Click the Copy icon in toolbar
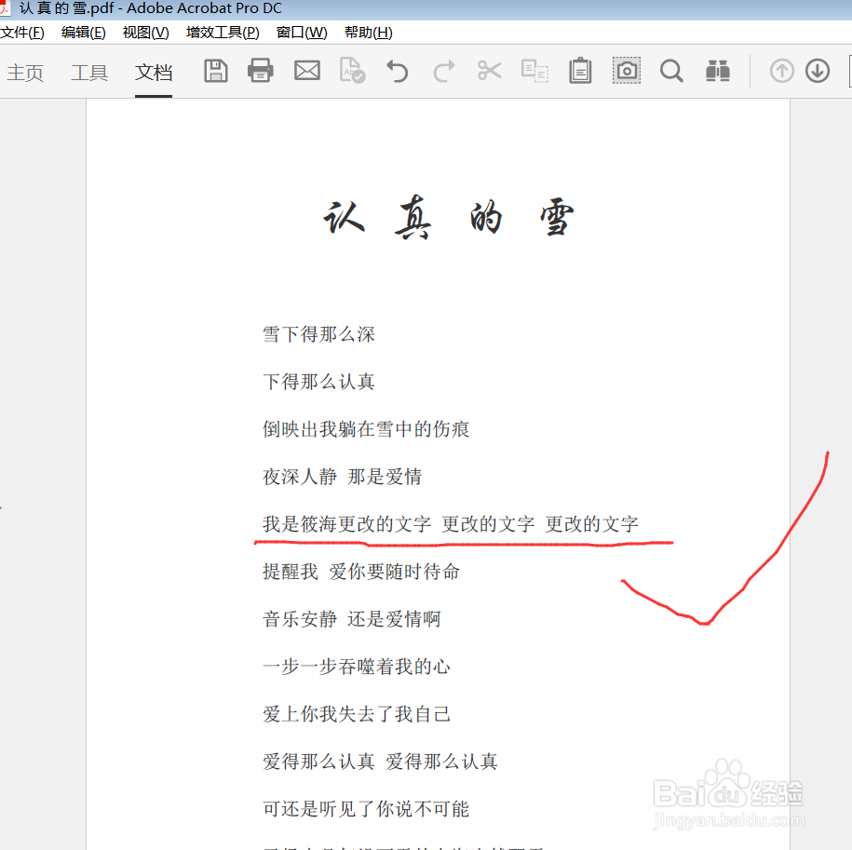 (534, 71)
